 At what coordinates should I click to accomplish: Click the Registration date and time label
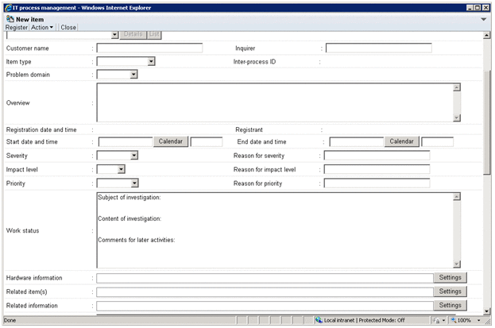click(41, 129)
